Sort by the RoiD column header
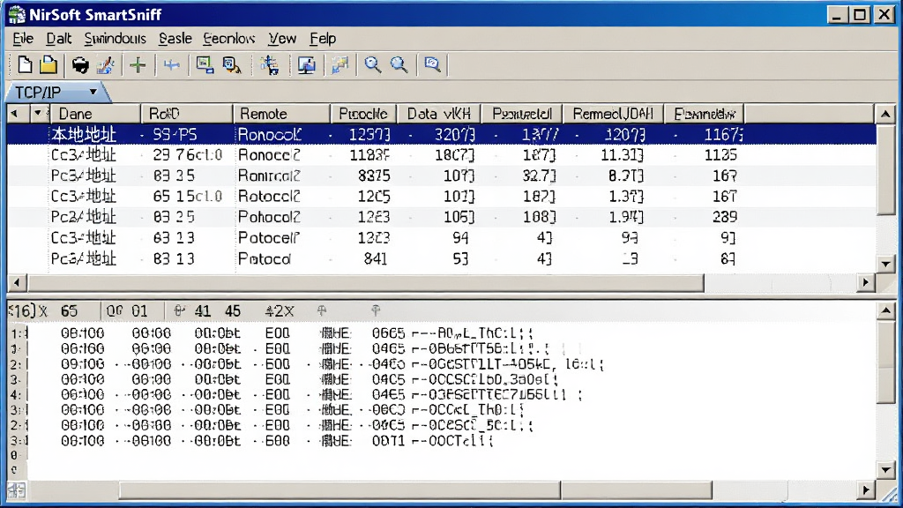The image size is (903, 508). 187,114
